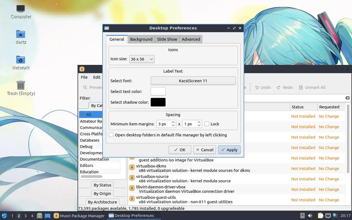Open the update notifier tray icon
This screenshot has width=352, height=220.
tap(335, 215)
